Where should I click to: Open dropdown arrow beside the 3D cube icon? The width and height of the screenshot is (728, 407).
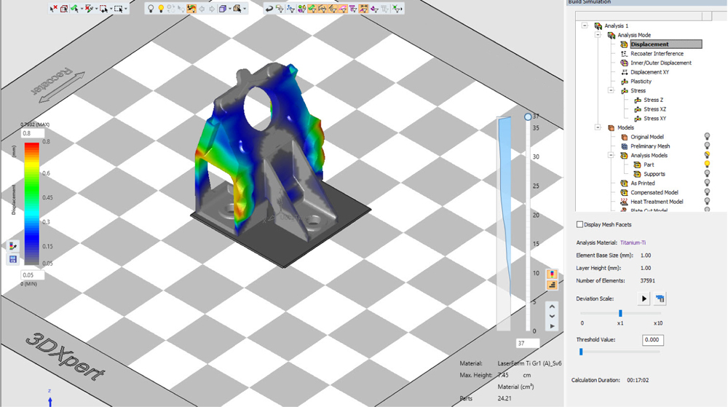[x=230, y=9]
